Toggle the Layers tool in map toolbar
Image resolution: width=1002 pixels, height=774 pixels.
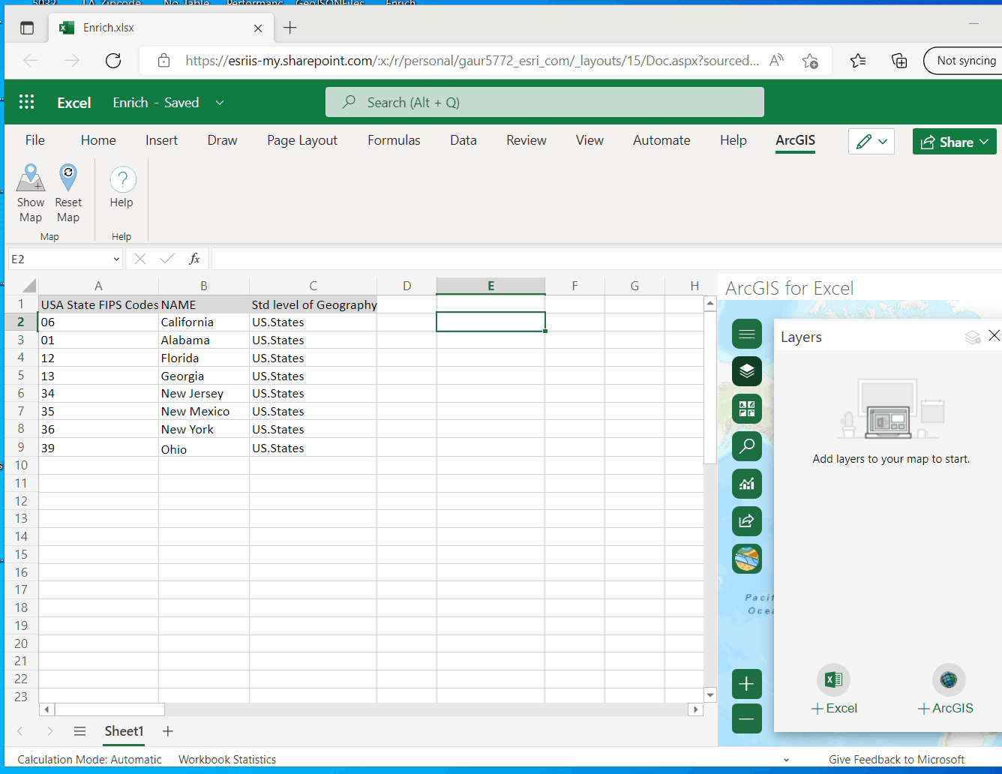[x=747, y=371]
